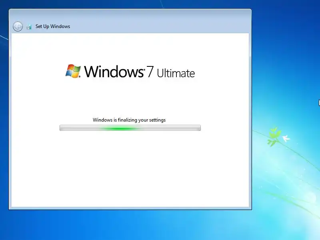Click the finalizing settings progress bar
The image size is (320, 240).
click(x=130, y=128)
